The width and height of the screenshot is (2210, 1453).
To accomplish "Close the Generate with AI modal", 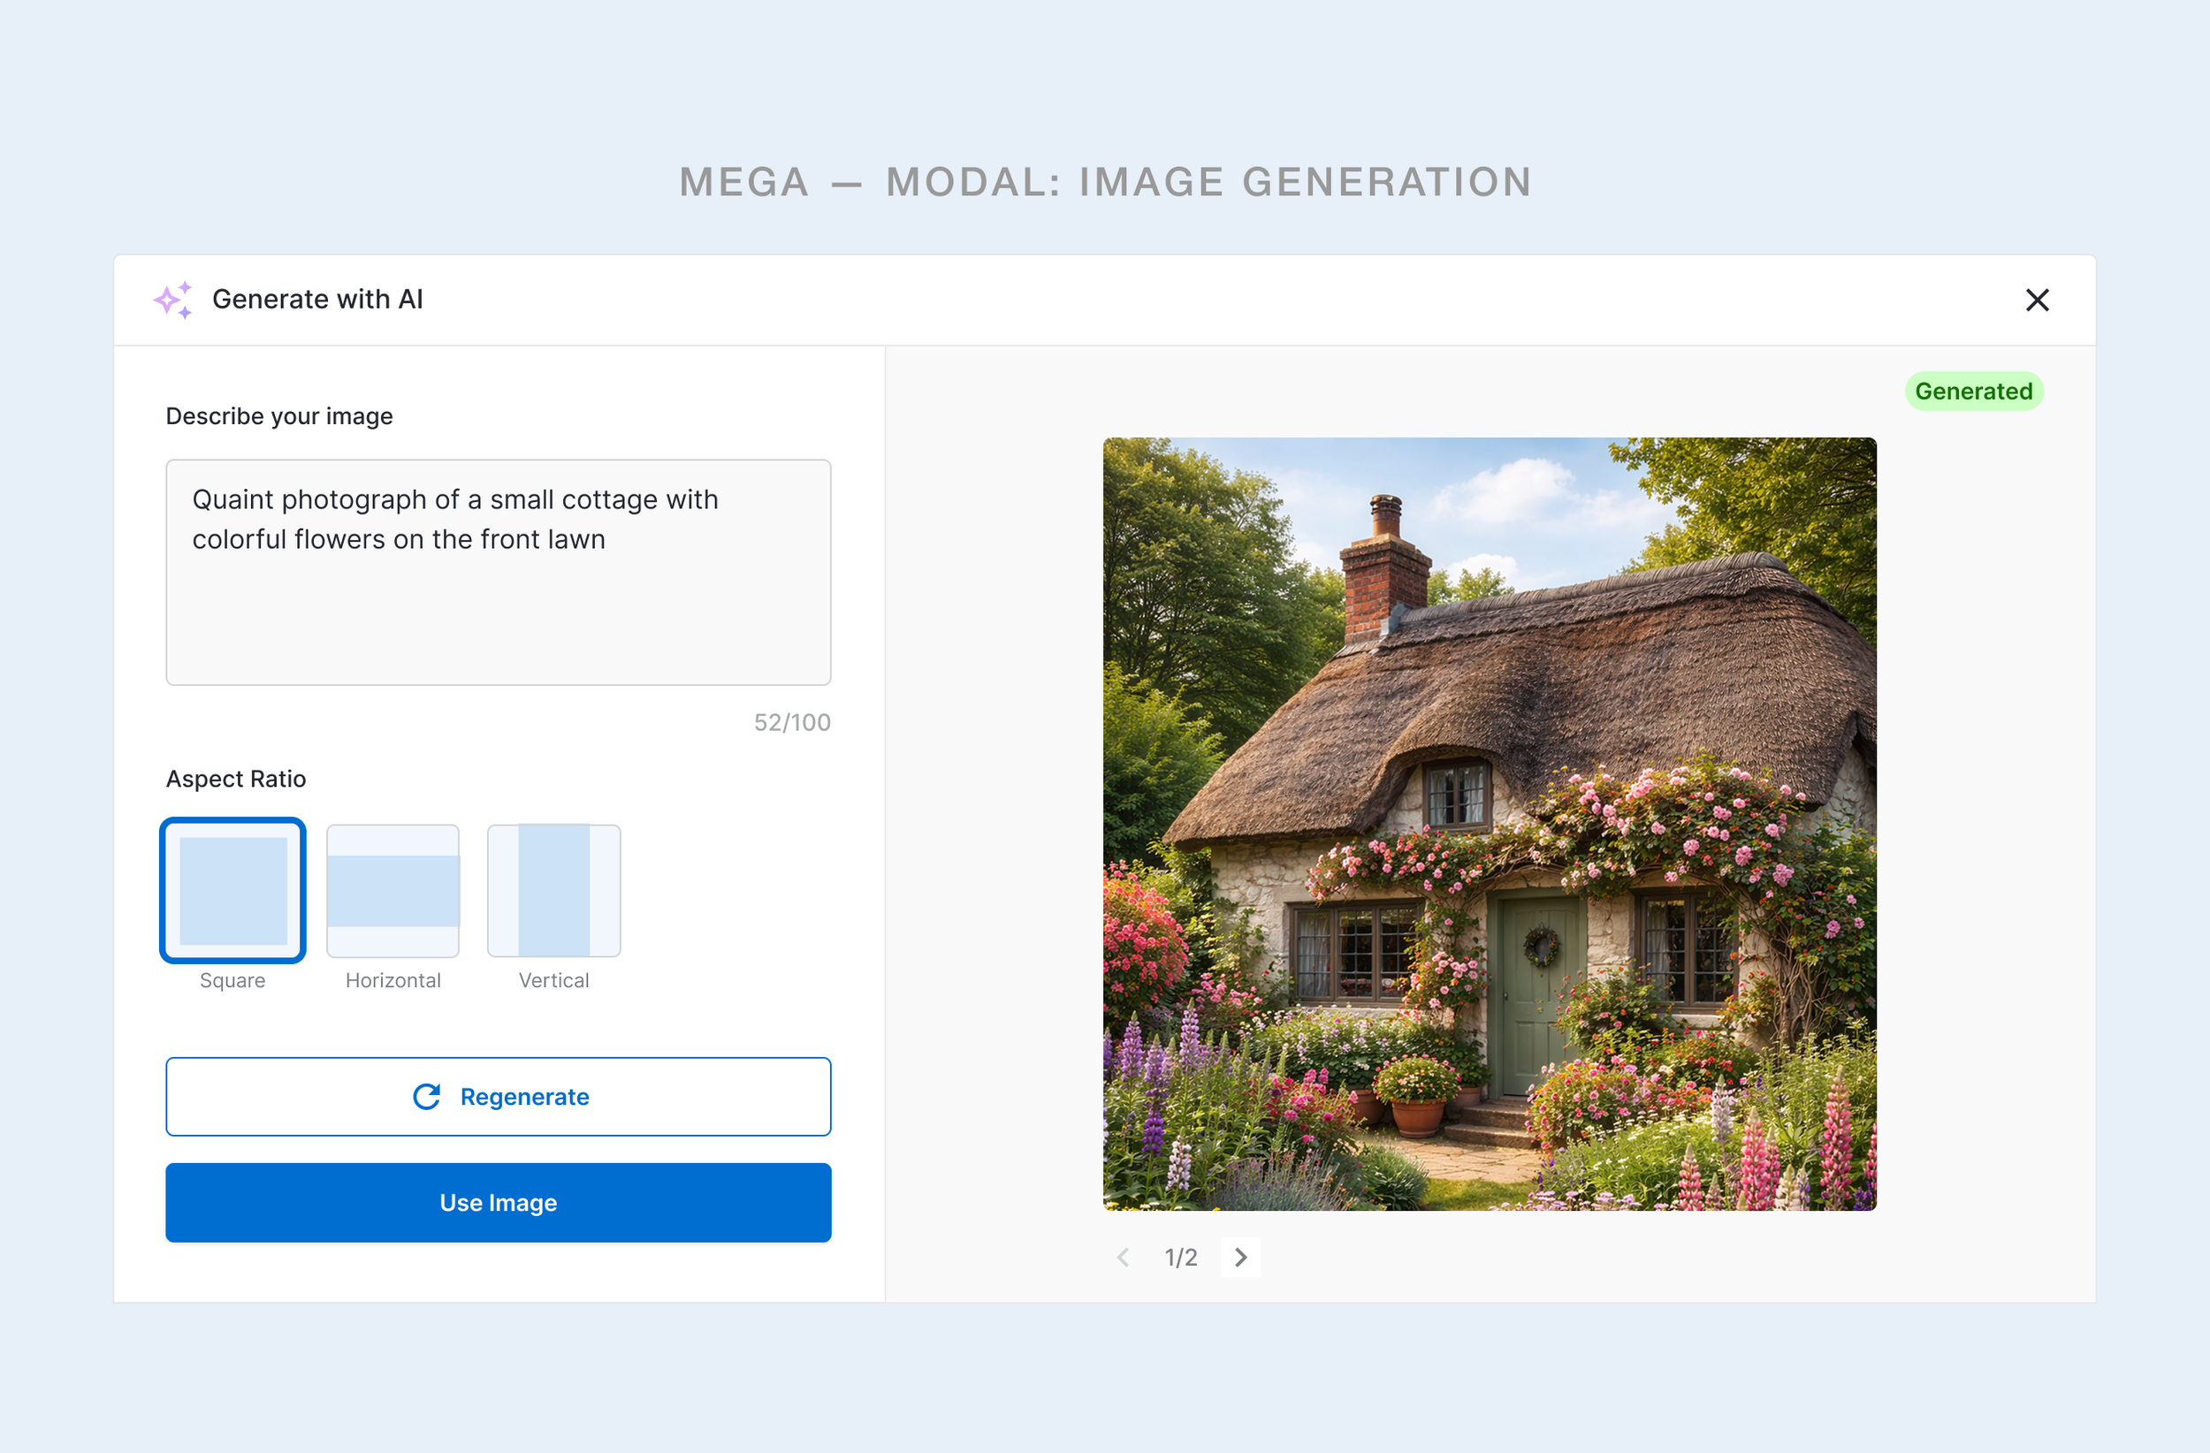I will tap(2037, 300).
